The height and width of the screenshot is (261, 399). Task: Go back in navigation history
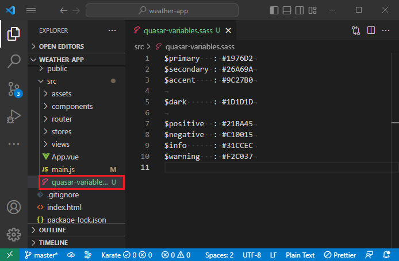point(63,11)
